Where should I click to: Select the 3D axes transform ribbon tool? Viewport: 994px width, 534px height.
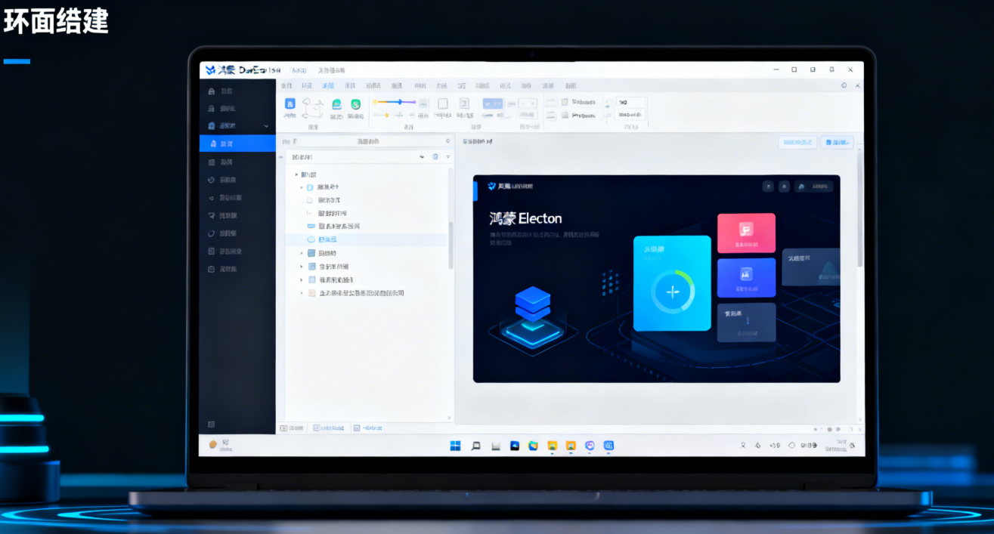(312, 108)
